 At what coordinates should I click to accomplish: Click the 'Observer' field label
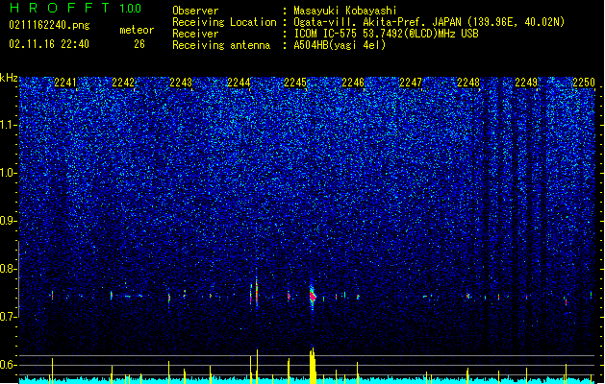pos(195,11)
